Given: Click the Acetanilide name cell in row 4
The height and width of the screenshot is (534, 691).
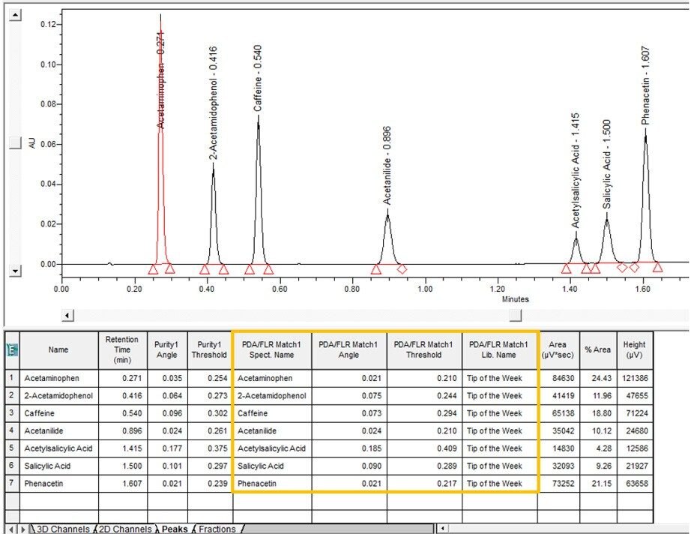Looking at the screenshot, I should pos(58,430).
